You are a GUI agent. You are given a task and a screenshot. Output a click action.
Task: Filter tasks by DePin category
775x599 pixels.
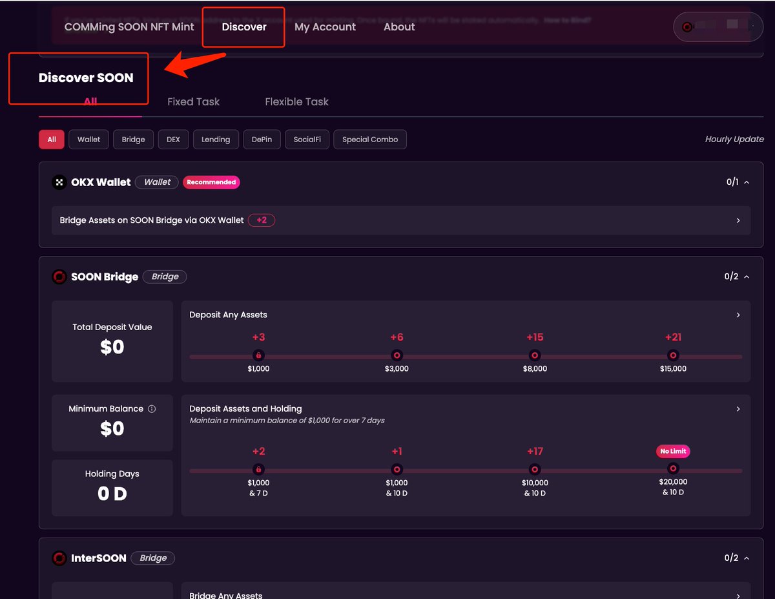[262, 140]
